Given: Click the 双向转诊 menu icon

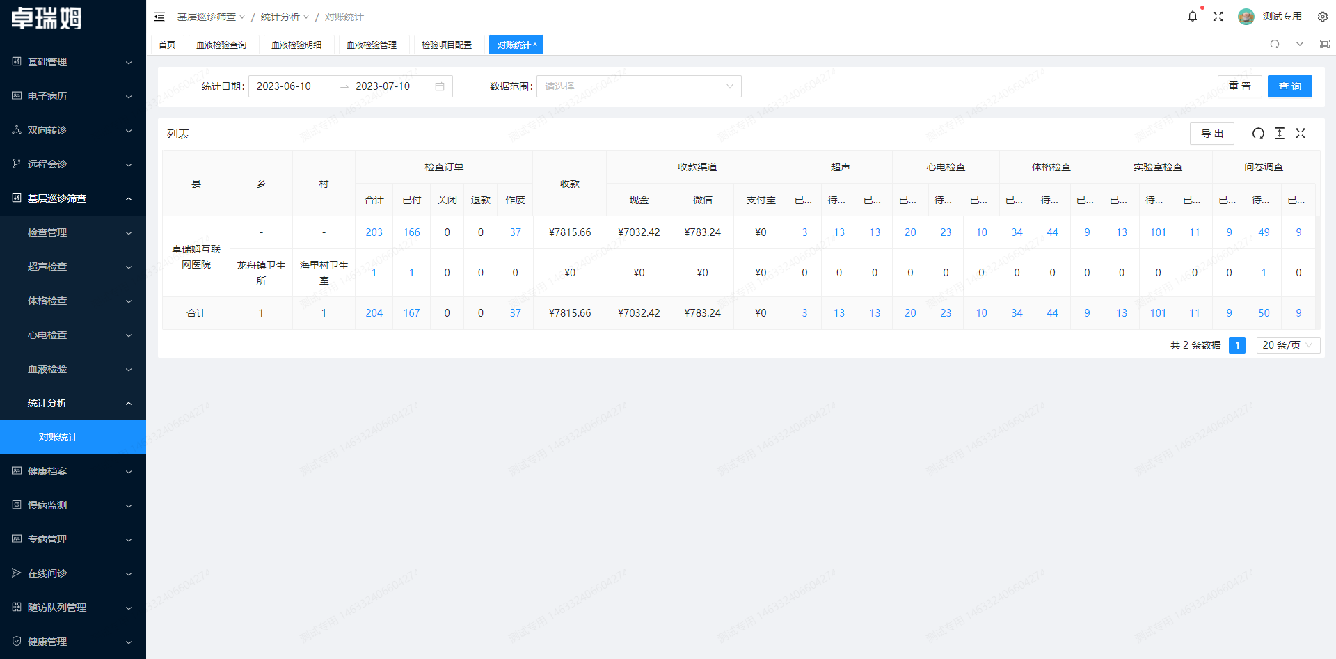Looking at the screenshot, I should (17, 129).
